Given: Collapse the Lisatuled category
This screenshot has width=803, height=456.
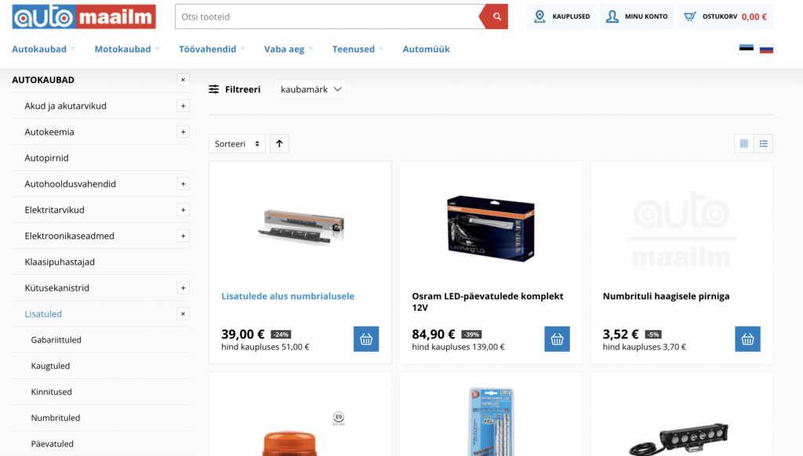Looking at the screenshot, I should tap(183, 314).
